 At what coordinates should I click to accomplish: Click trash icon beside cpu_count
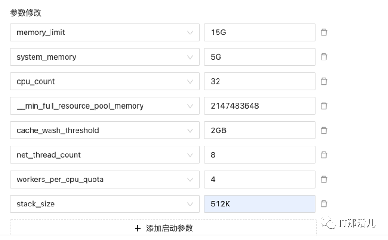(324, 82)
